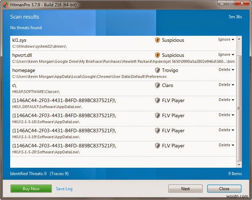Select the c\ registry entry
The height and width of the screenshot is (200, 252).
tap(14, 85)
